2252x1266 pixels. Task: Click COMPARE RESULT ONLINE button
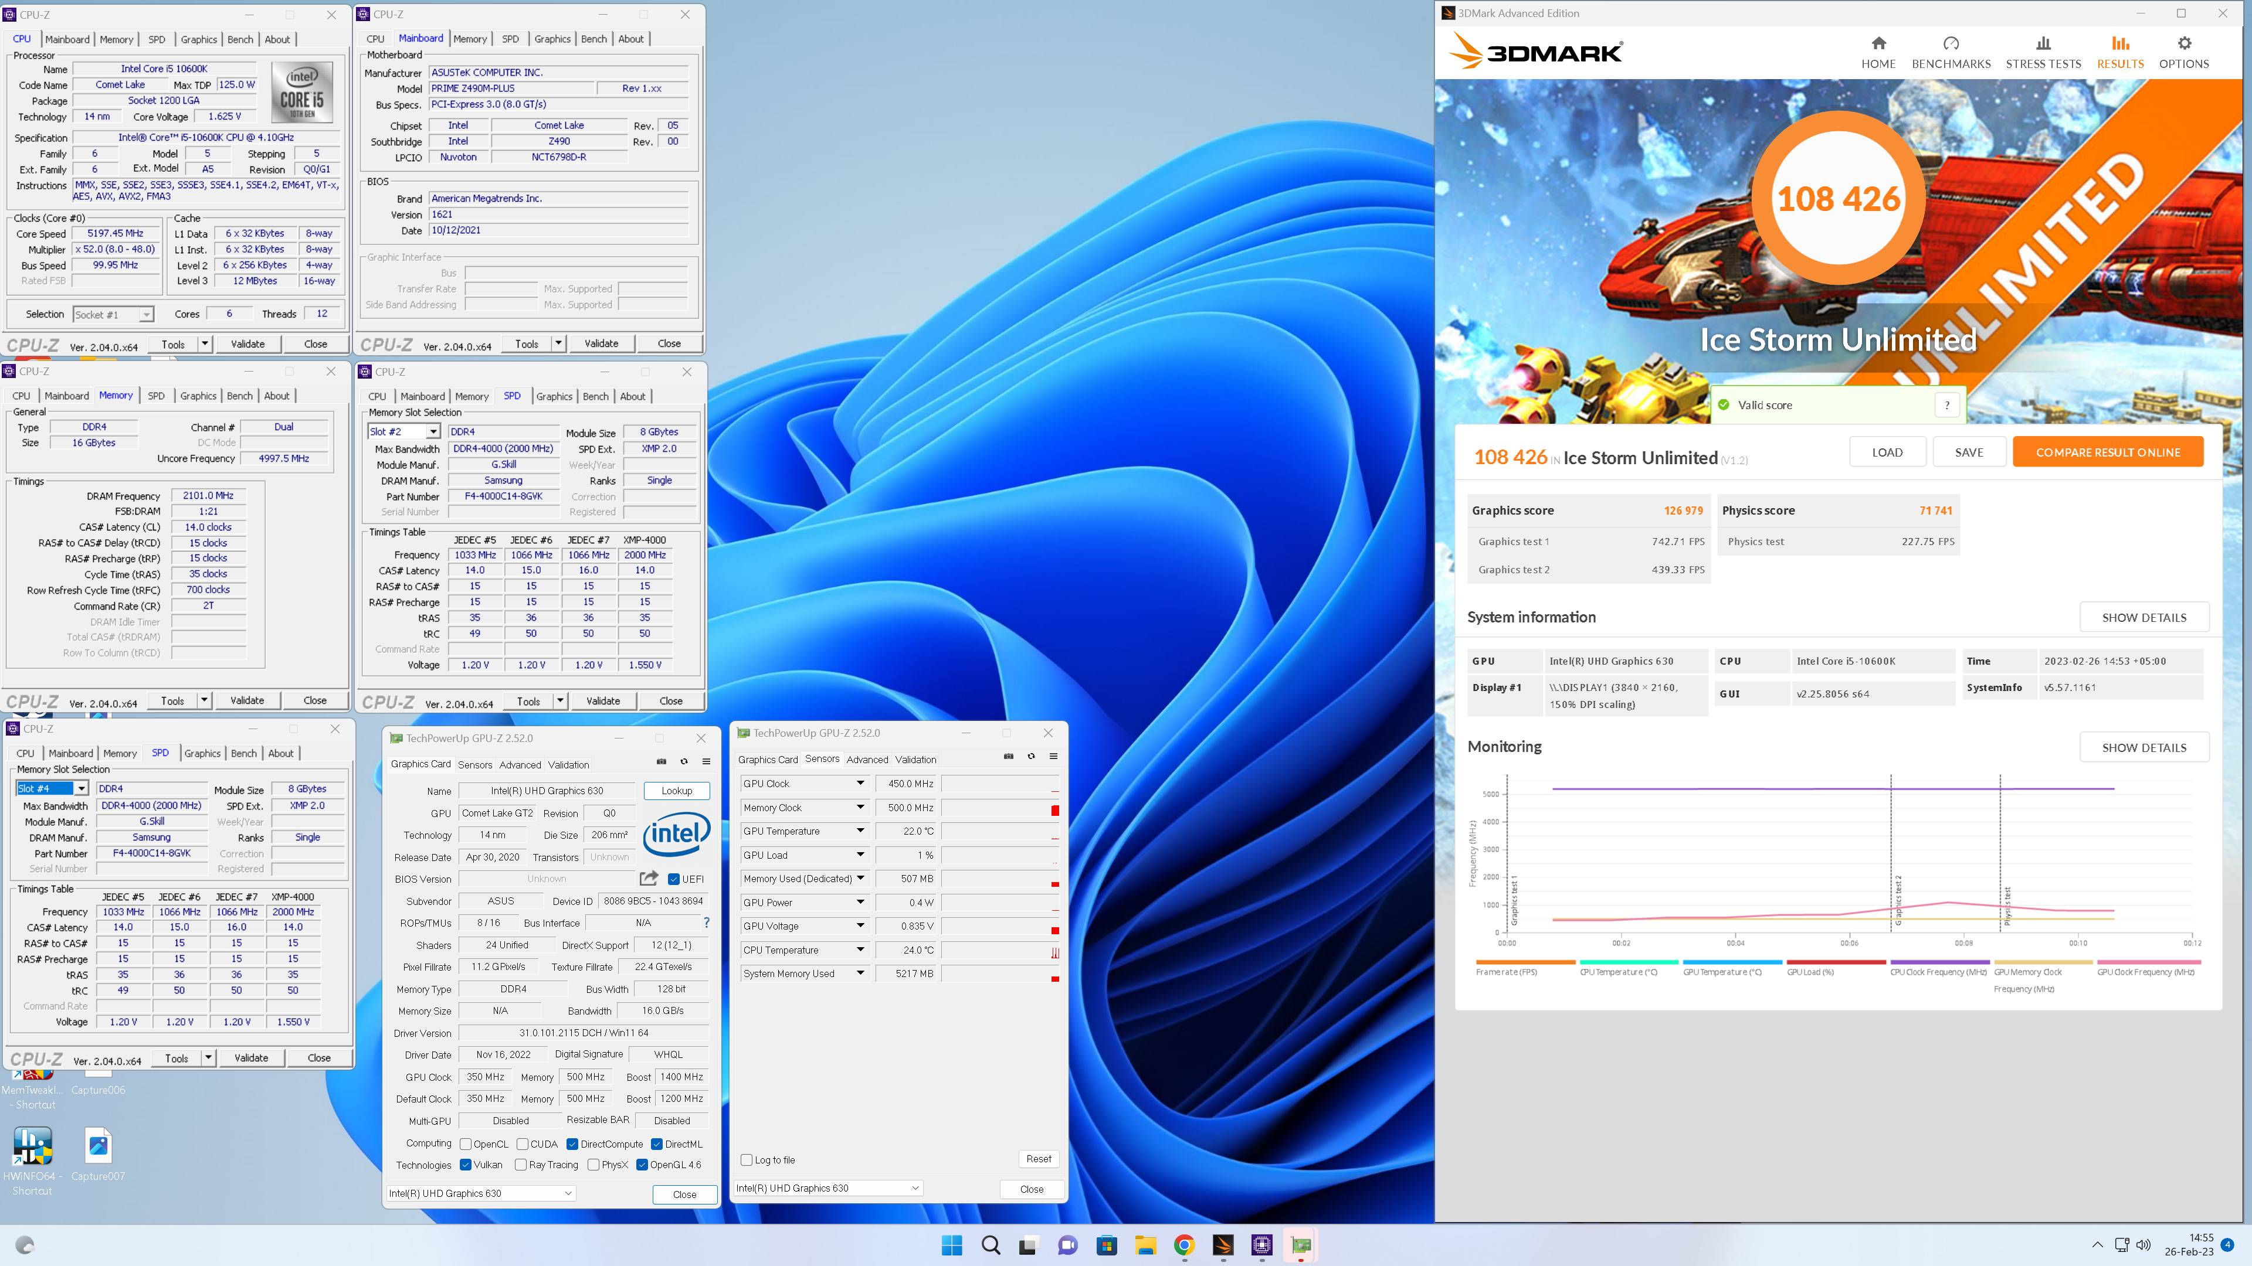2107,452
